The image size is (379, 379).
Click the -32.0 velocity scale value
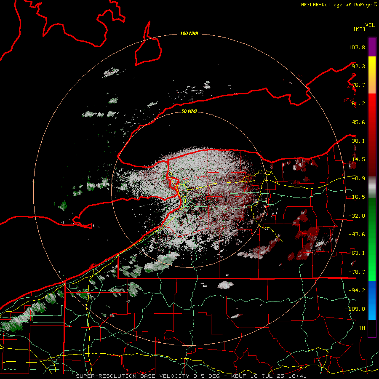[357, 216]
